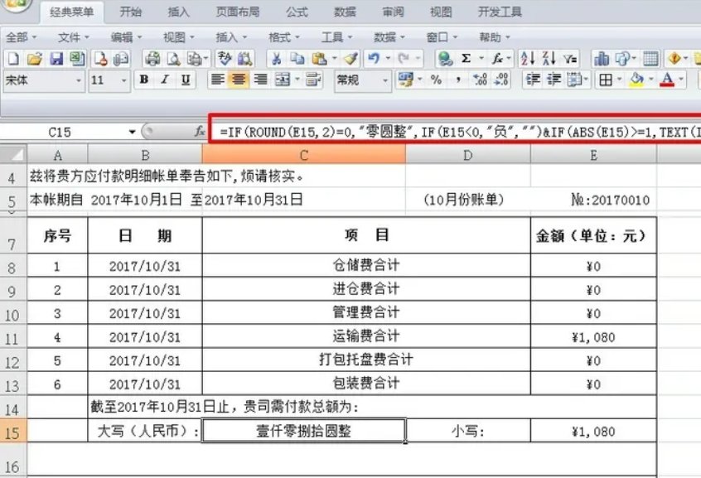
Task: Open the 全部 menu dropdown
Action: [21, 37]
